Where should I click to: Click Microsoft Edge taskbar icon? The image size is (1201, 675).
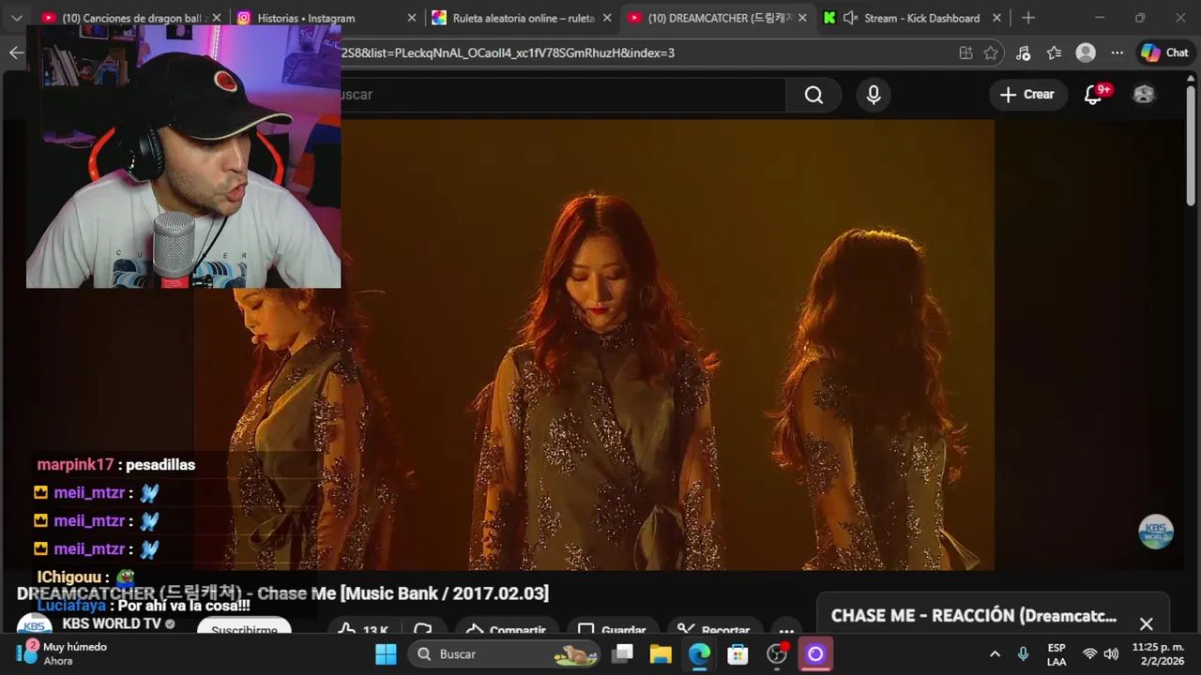point(699,654)
